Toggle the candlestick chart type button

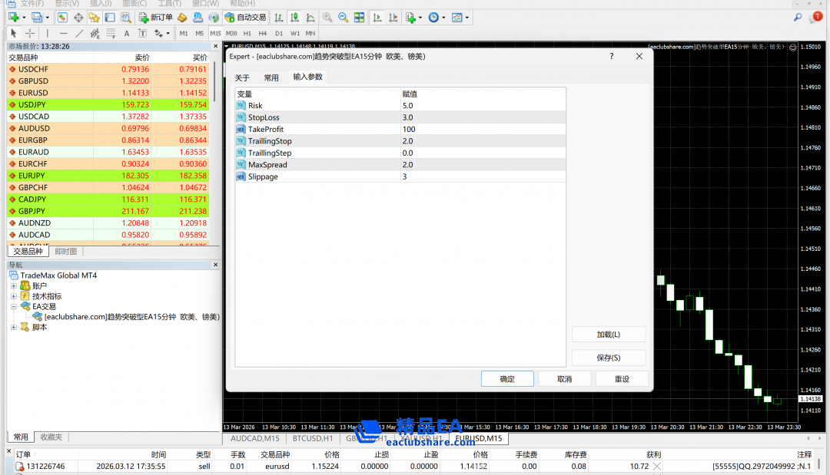(294, 17)
